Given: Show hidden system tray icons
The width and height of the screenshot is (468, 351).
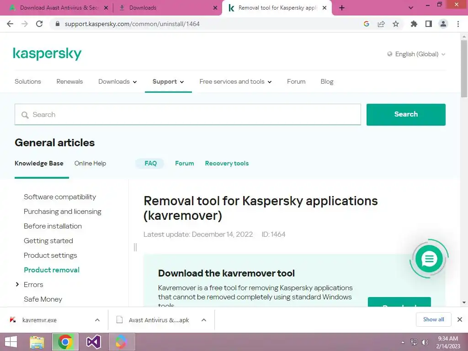Looking at the screenshot, I should point(403,342).
